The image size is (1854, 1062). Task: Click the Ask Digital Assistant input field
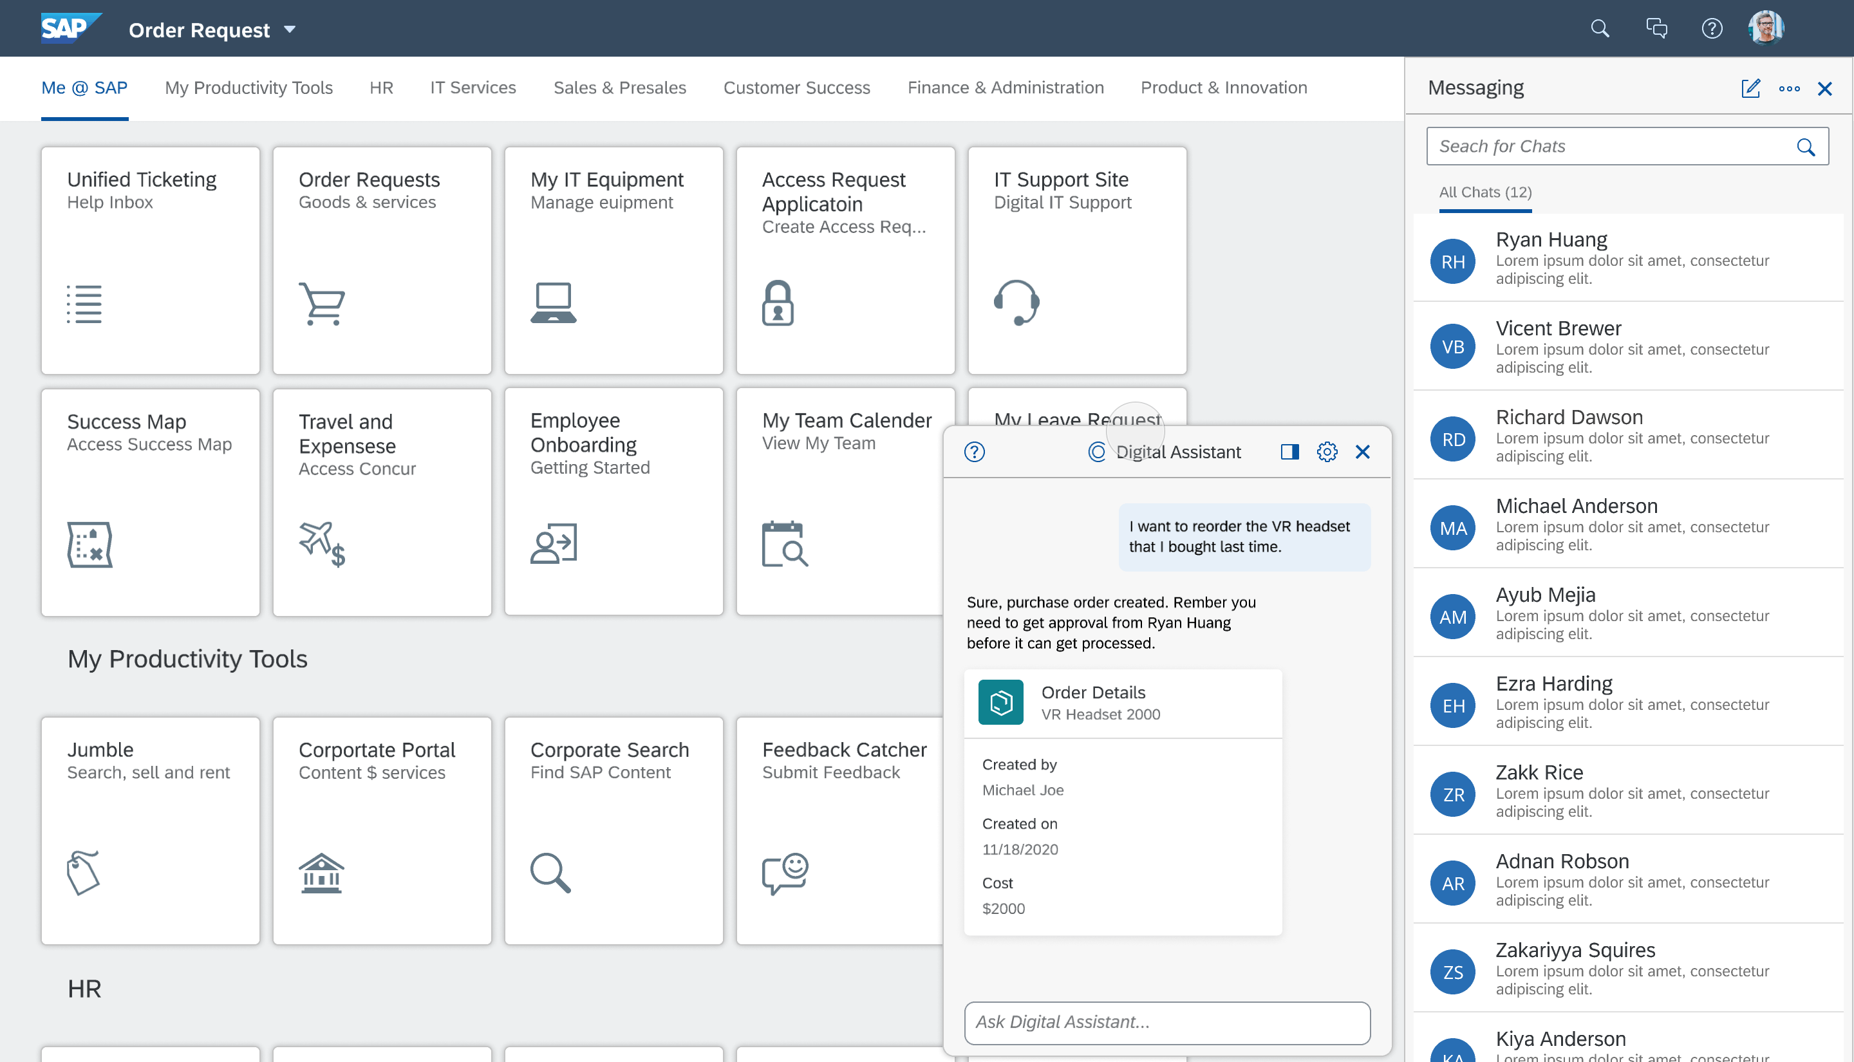pos(1167,1022)
